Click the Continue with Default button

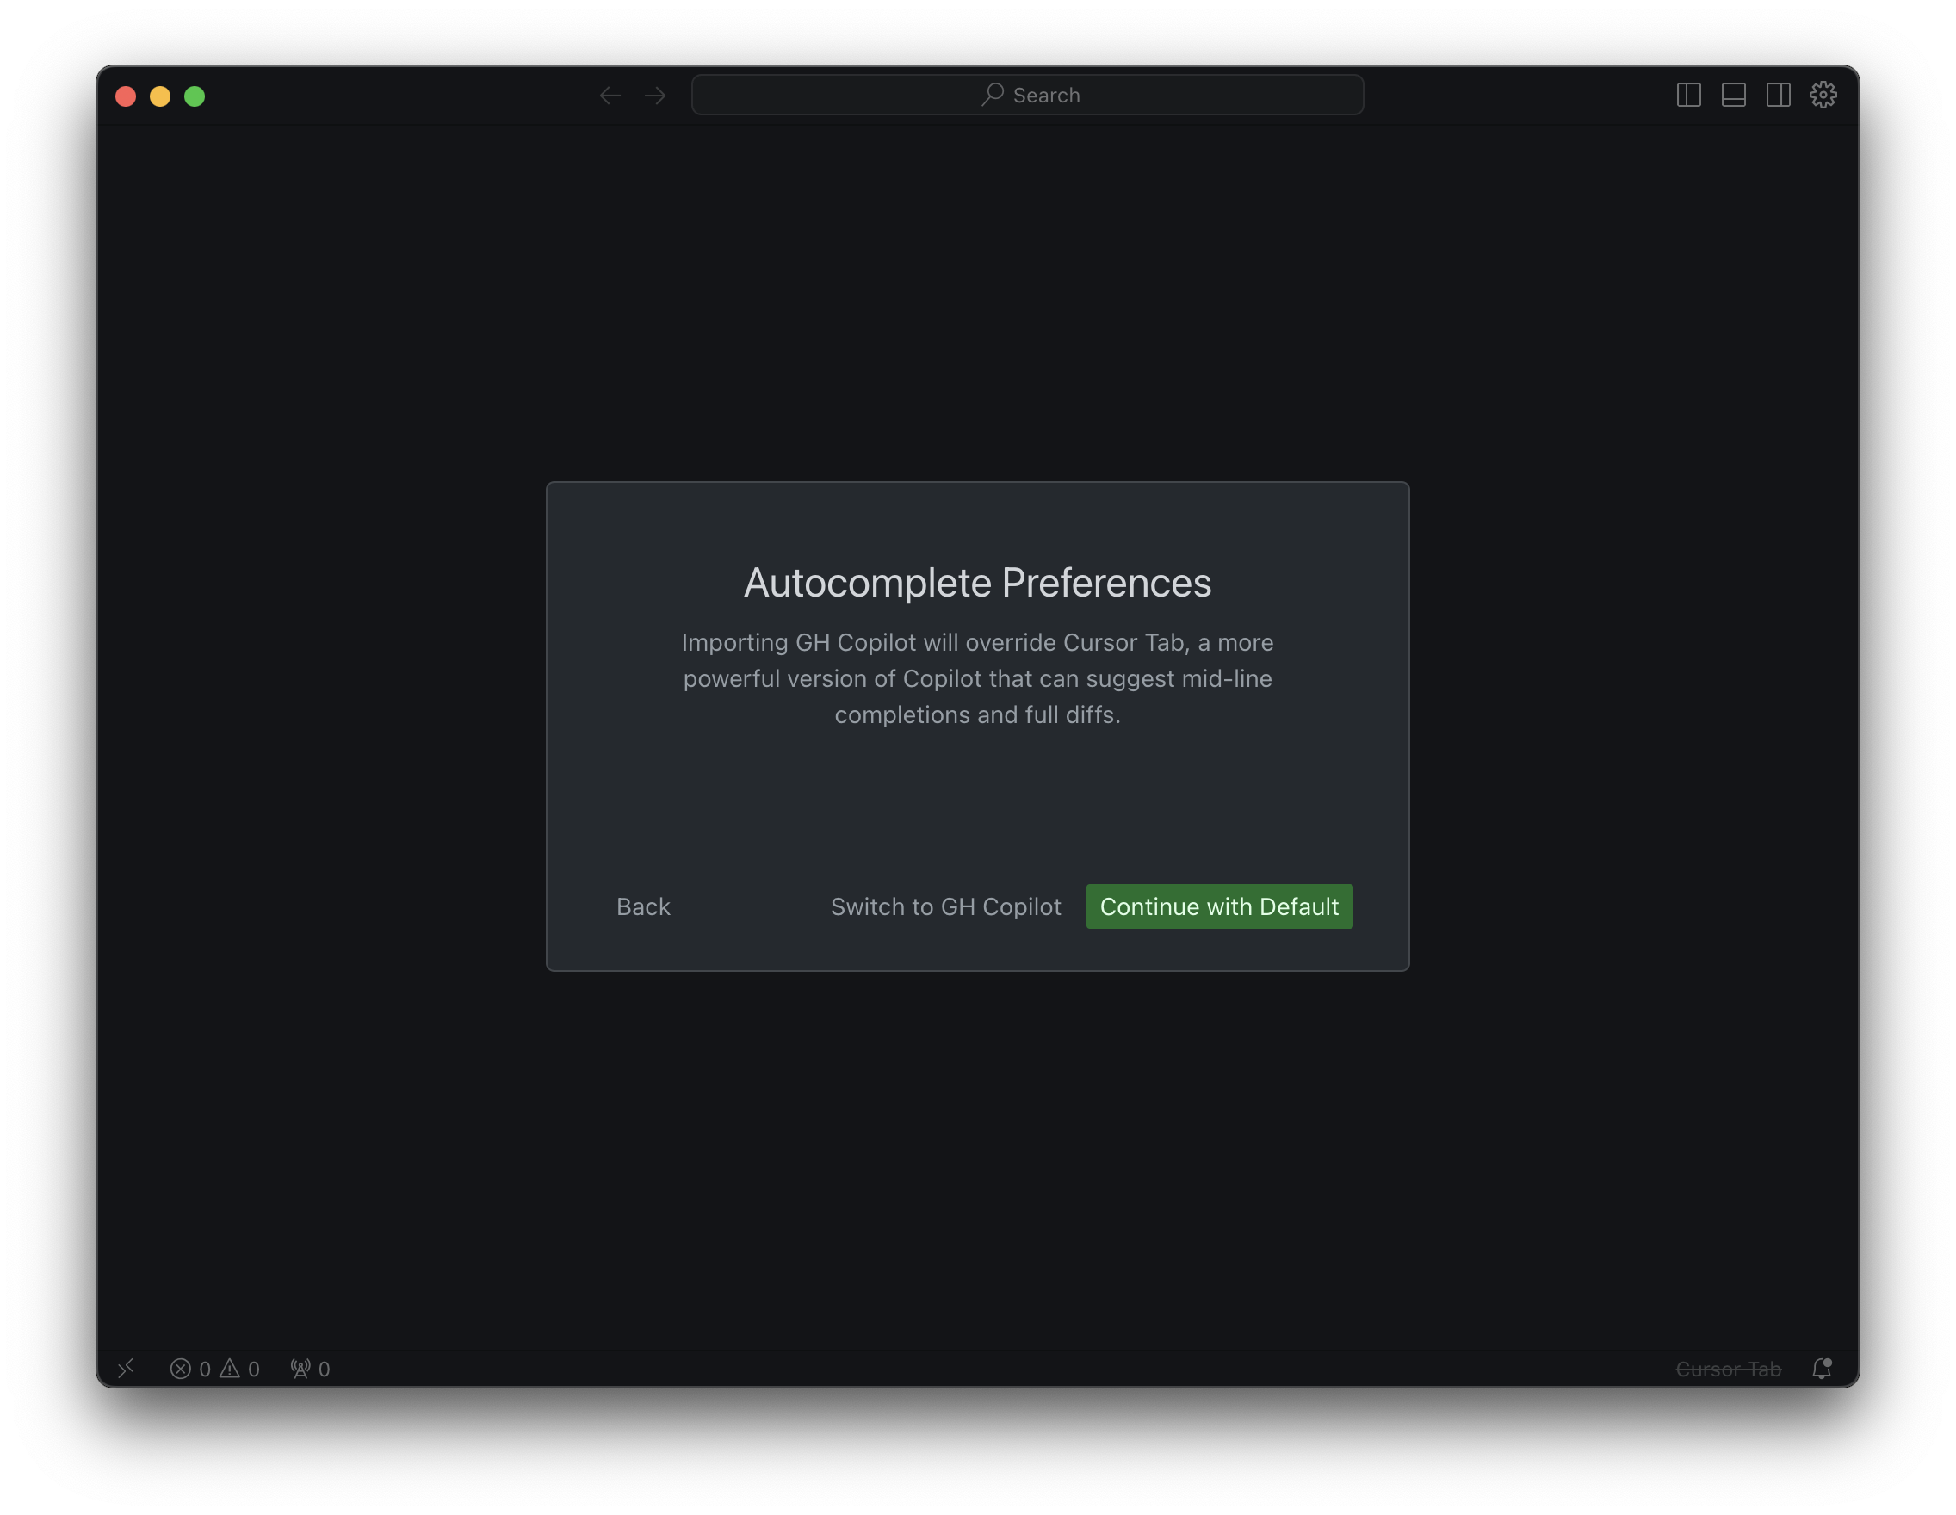pos(1219,906)
